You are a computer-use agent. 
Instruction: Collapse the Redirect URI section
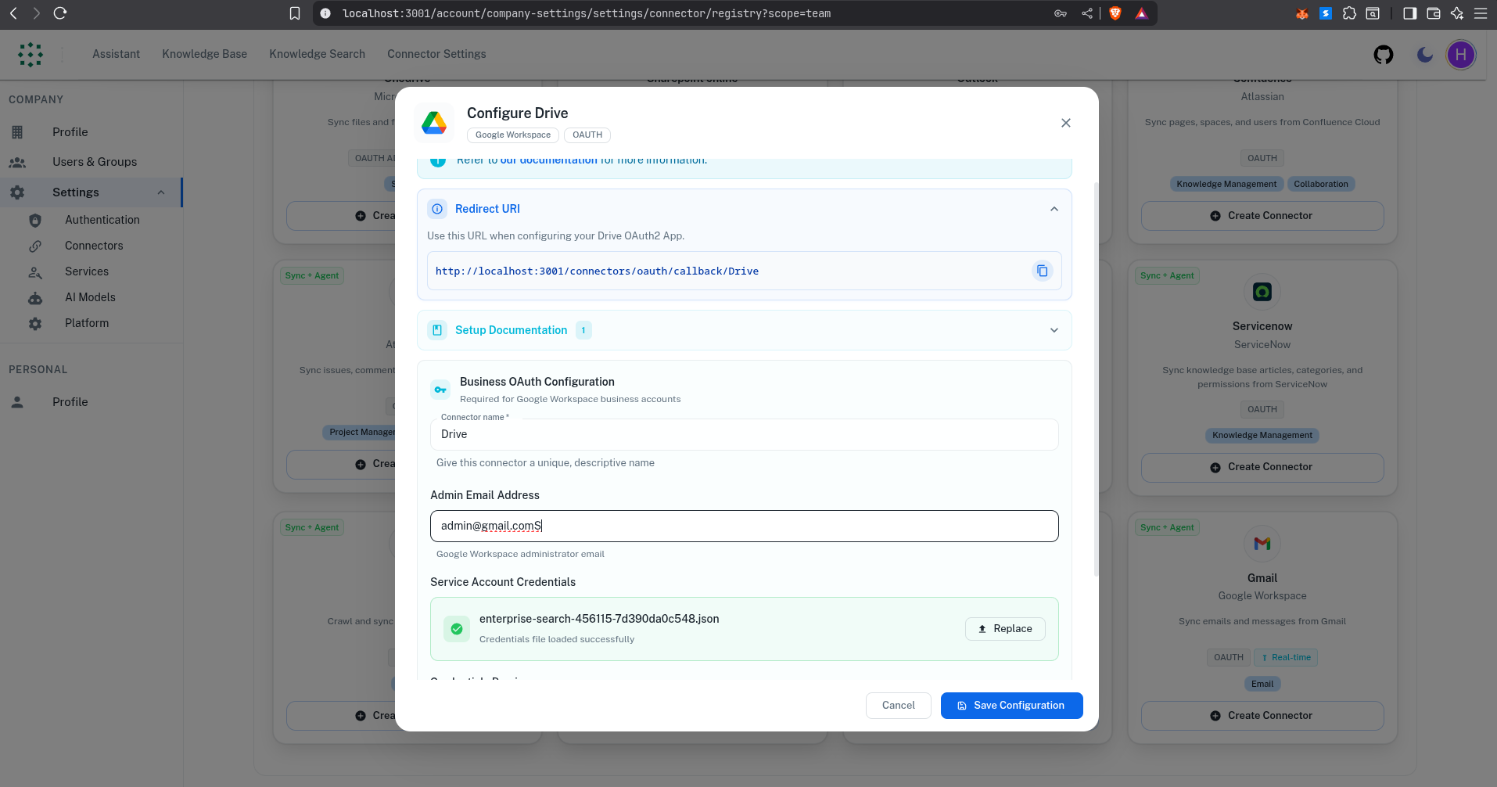coord(1054,209)
